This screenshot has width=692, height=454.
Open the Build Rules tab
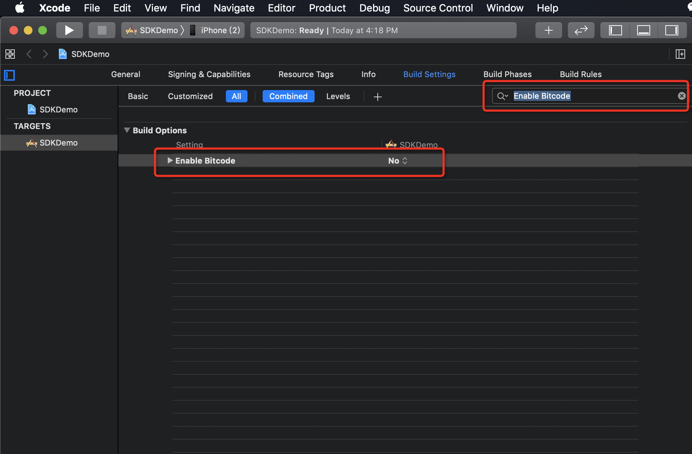(x=581, y=74)
